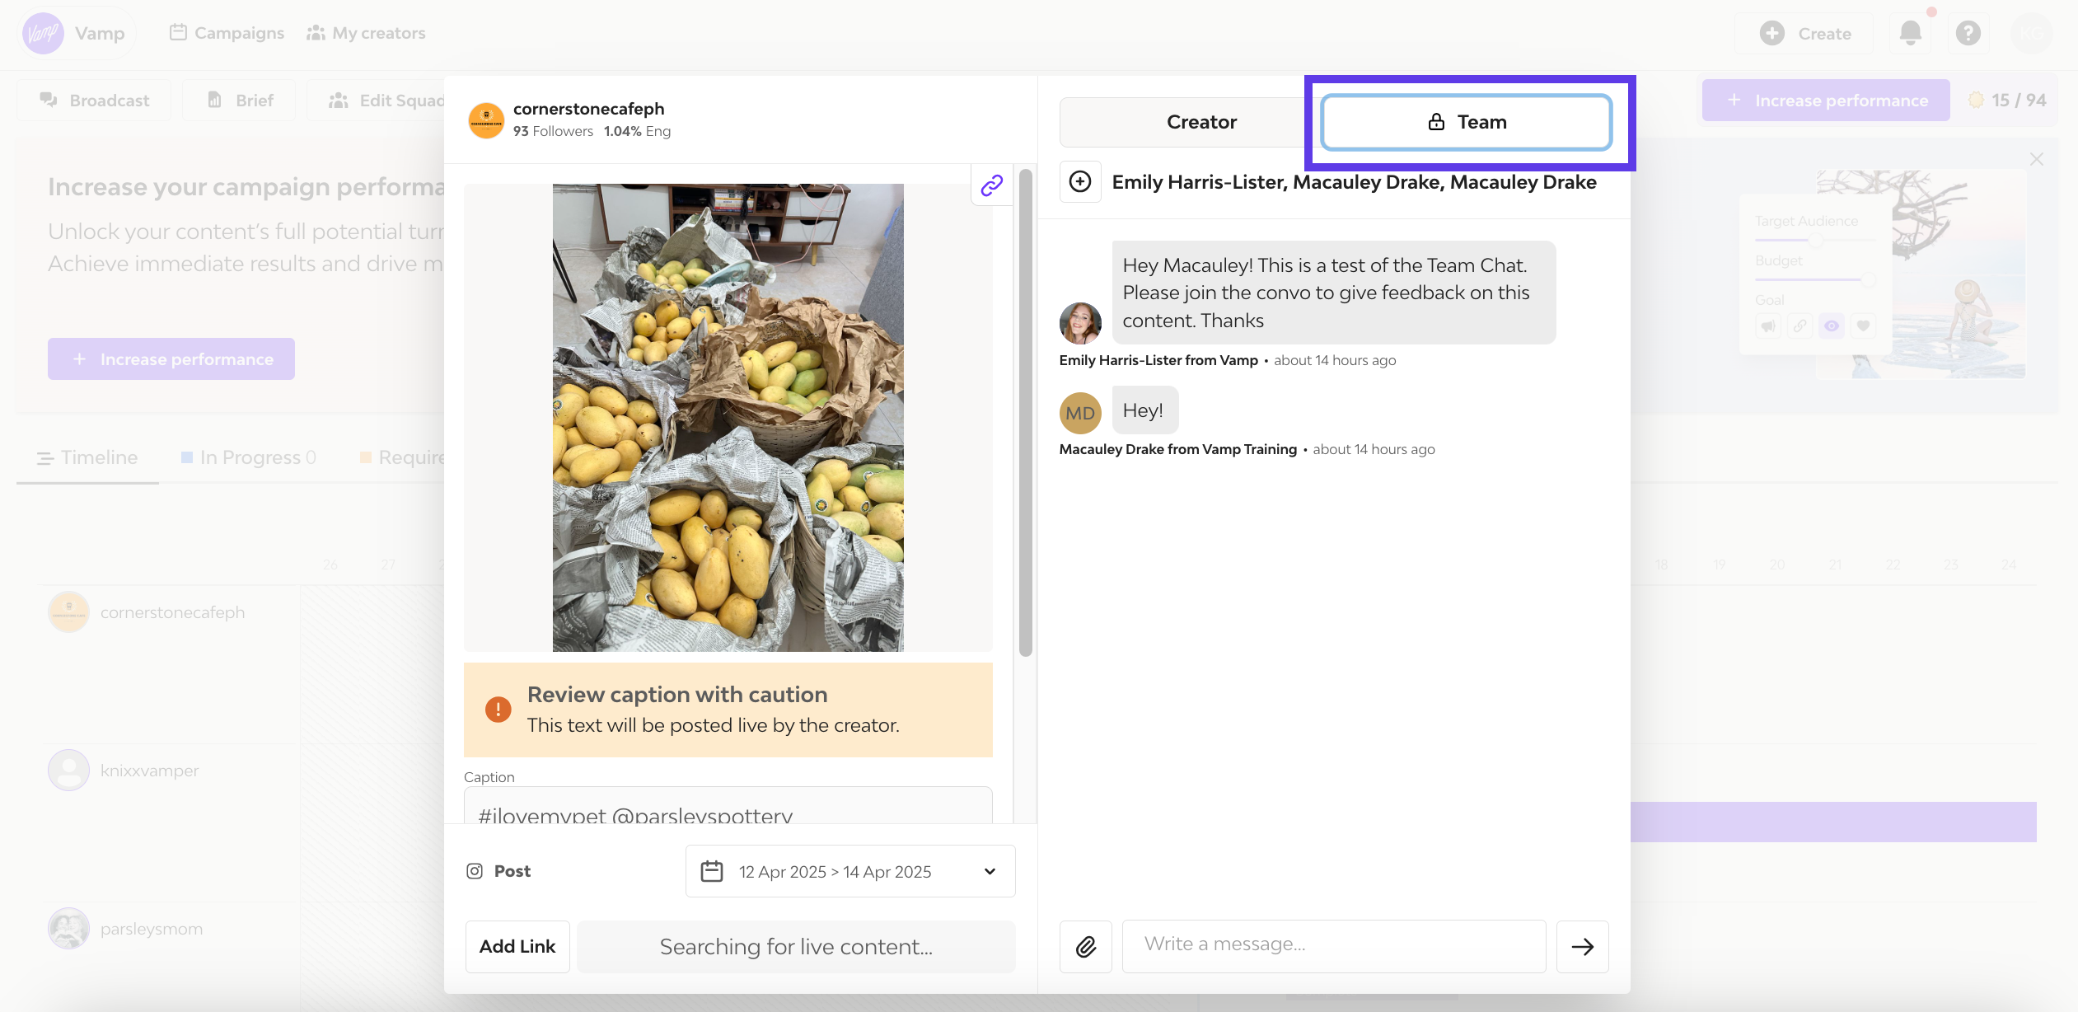Add a team member with the plus icon

point(1080,181)
